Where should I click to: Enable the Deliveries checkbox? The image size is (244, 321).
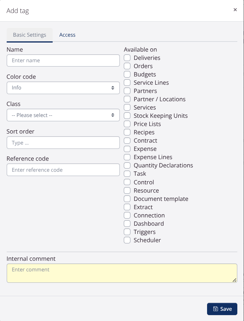click(x=127, y=58)
